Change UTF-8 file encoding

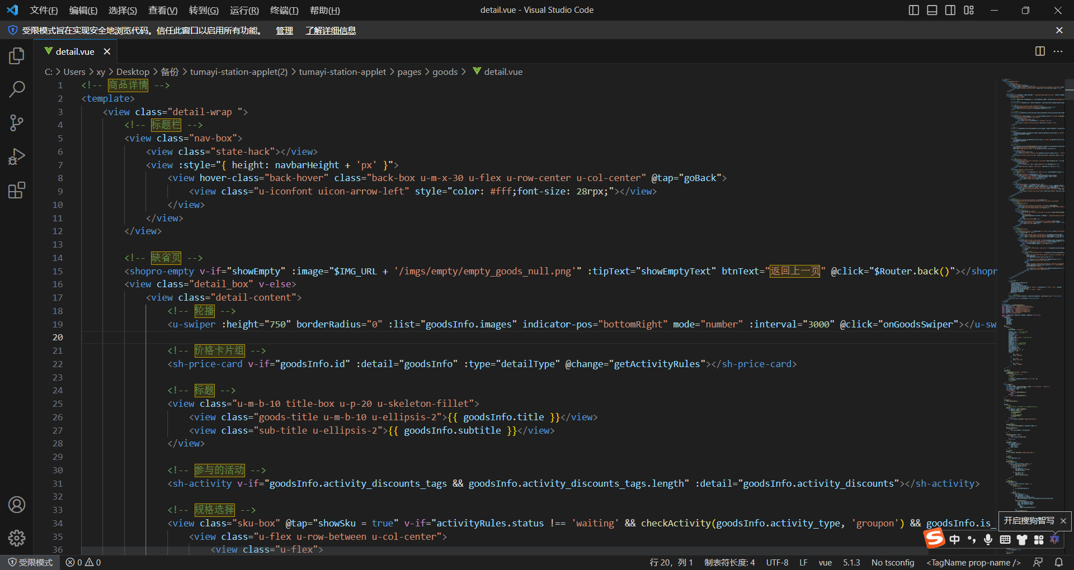[x=777, y=562]
